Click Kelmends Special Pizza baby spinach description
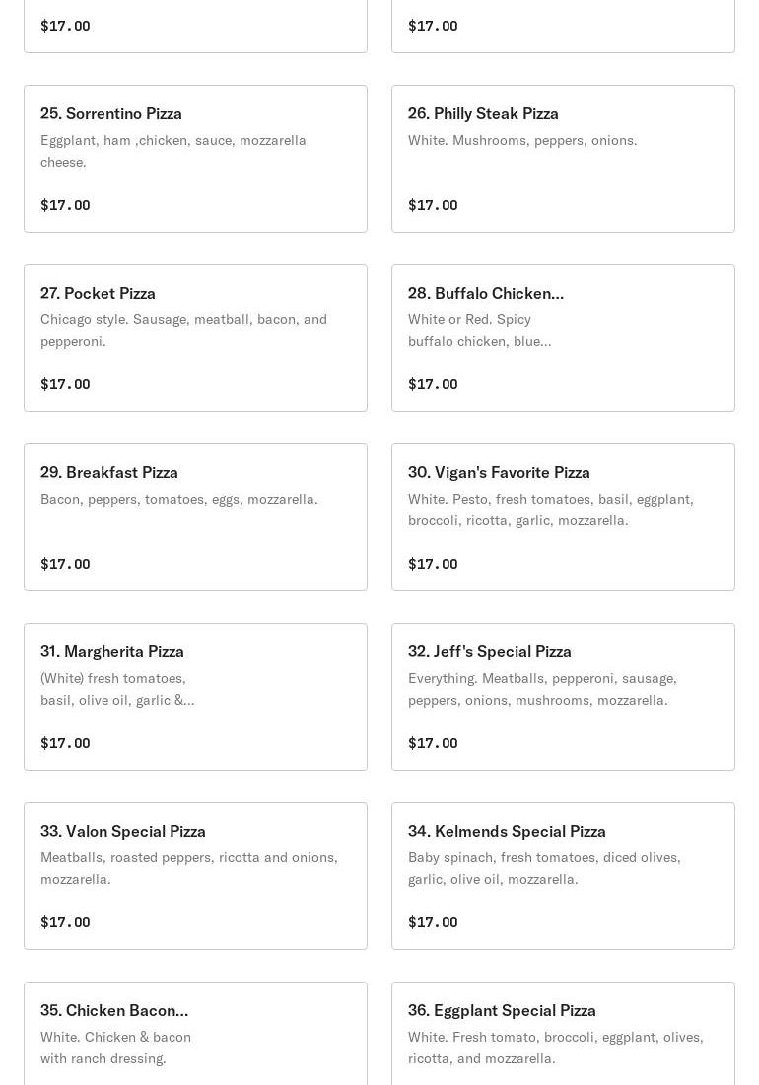This screenshot has width=759, height=1085. click(x=544, y=868)
